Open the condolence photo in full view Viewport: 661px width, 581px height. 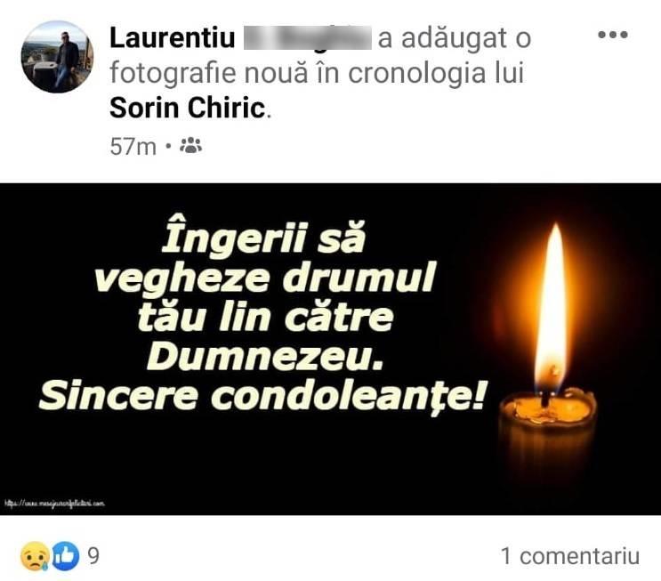(x=331, y=349)
